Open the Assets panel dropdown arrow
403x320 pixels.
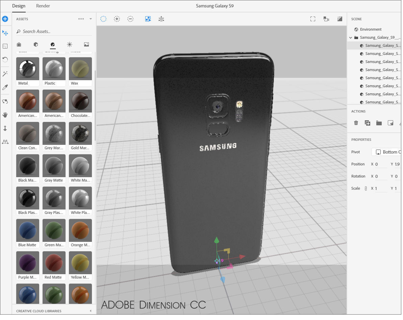(91, 19)
